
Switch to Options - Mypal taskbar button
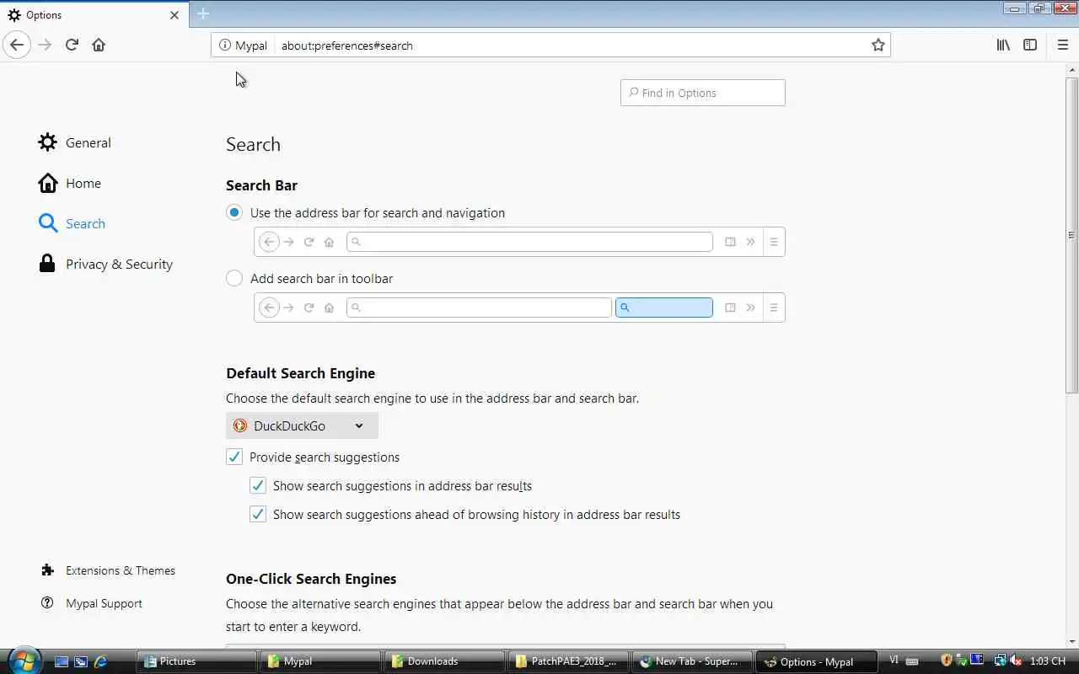(x=815, y=661)
